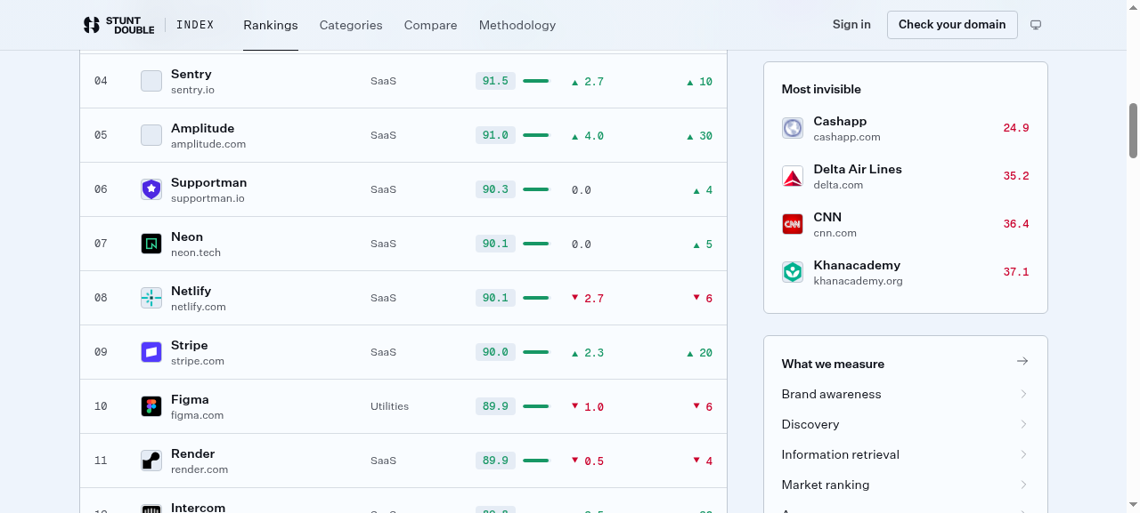Open the Neon row name

point(187,236)
